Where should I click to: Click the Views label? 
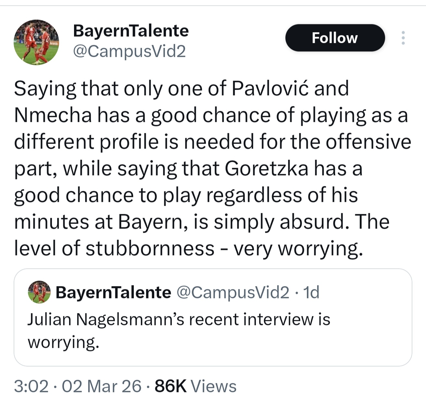coord(213,386)
